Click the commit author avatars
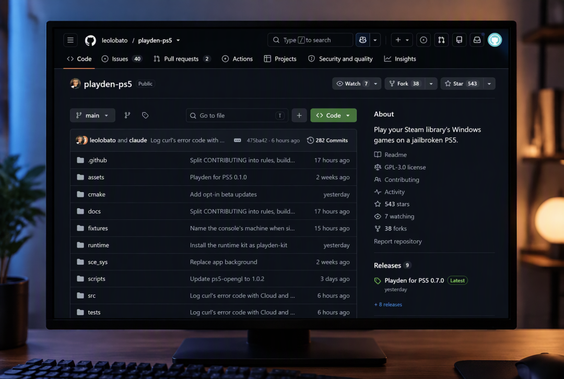This screenshot has width=564, height=379. 81,140
